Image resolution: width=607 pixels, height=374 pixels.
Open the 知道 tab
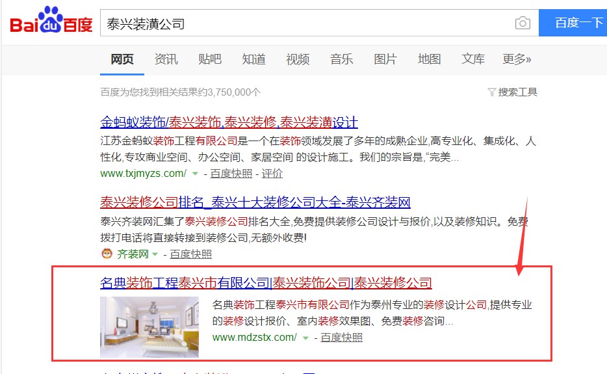click(253, 59)
